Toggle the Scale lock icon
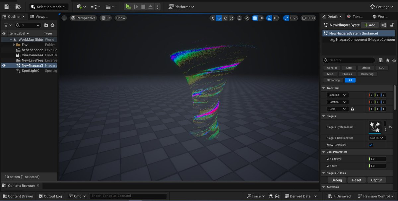This screenshot has height=201, width=398. (352, 109)
